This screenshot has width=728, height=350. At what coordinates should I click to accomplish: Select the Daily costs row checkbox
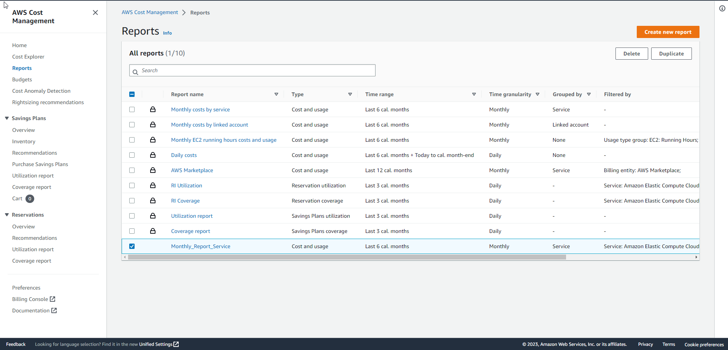(132, 155)
